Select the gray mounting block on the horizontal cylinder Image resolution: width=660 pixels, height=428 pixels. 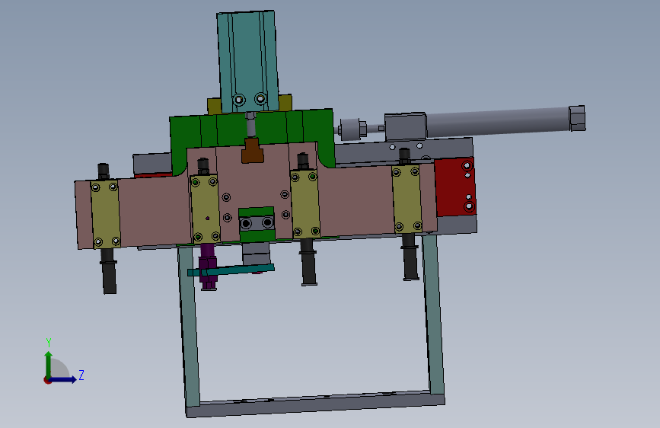coord(405,126)
